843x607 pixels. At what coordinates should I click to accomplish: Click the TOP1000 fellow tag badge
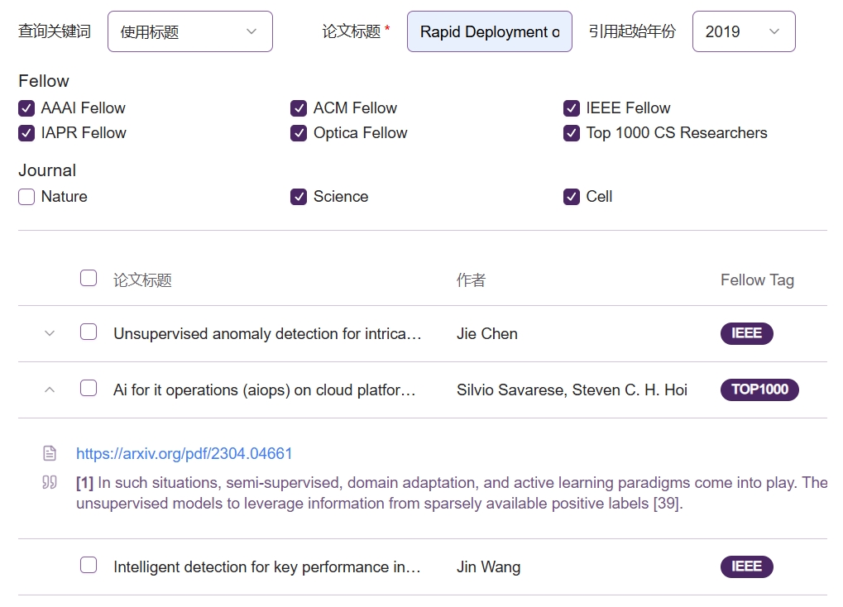[x=759, y=390]
